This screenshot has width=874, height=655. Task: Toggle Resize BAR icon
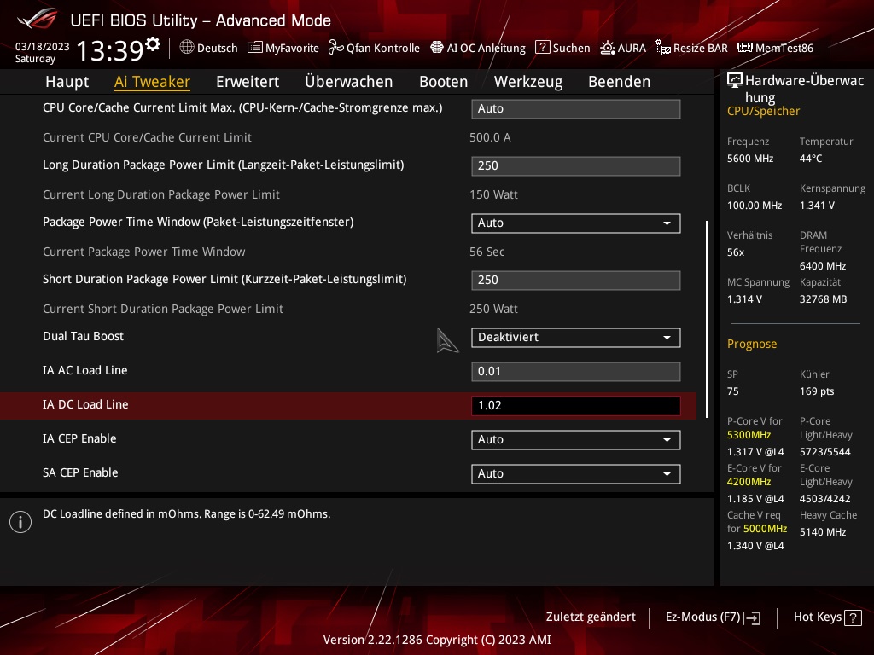click(x=662, y=48)
